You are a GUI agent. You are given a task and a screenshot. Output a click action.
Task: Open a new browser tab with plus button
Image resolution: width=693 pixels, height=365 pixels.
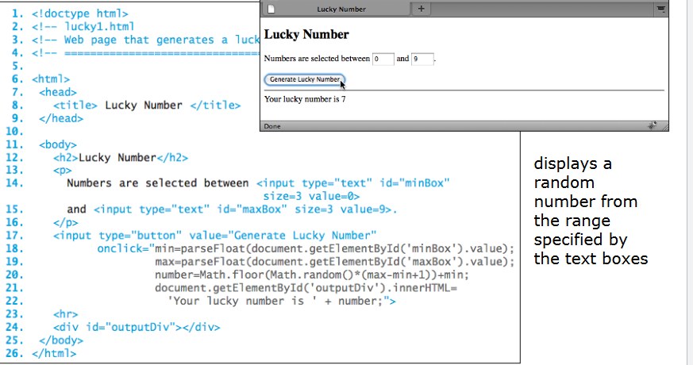click(x=422, y=9)
